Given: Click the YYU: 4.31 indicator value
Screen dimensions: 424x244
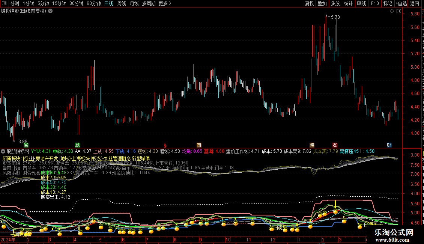Looking at the screenshot, I should (x=41, y=152).
